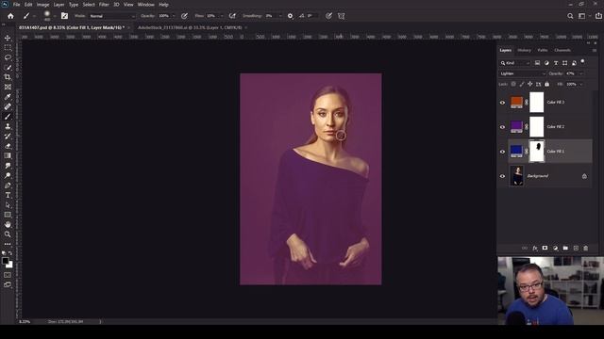Click the orange Color Fill 3 swatch

(516, 102)
